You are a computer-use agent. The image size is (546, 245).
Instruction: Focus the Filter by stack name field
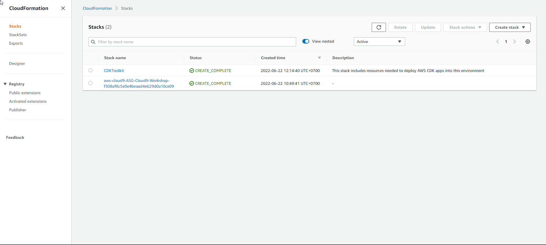pos(192,42)
